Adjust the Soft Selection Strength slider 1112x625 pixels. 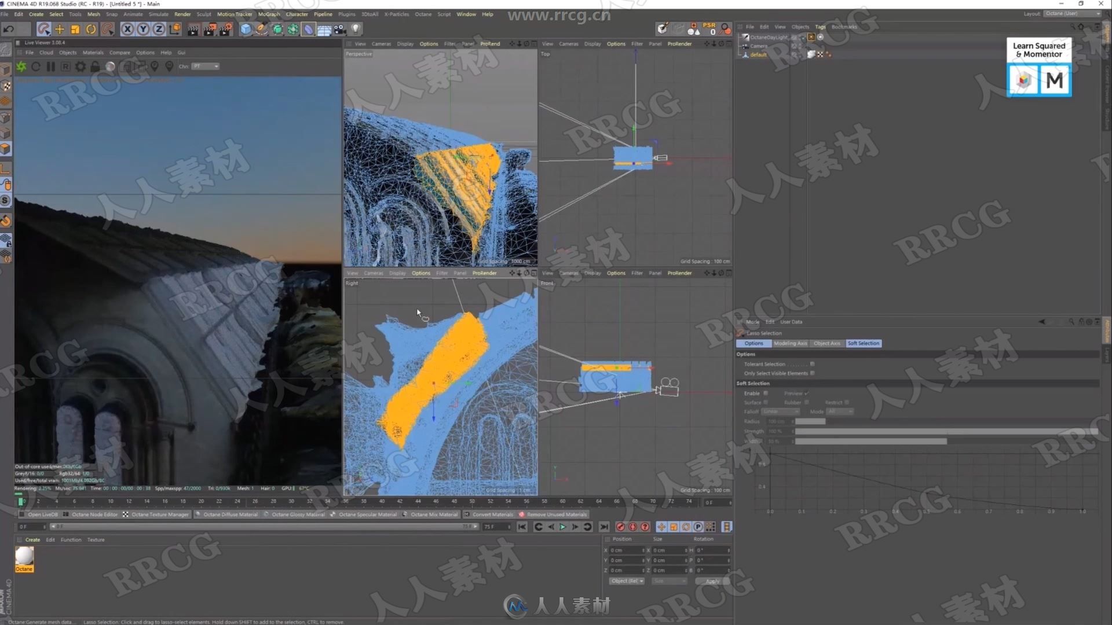(946, 431)
